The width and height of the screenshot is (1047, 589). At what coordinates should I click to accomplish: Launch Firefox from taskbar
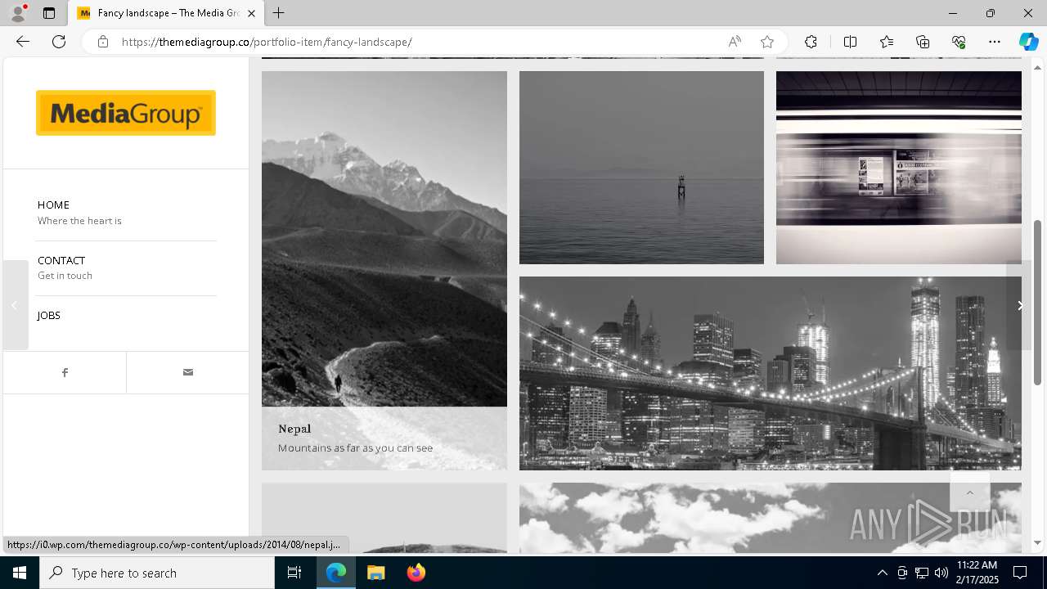[416, 573]
